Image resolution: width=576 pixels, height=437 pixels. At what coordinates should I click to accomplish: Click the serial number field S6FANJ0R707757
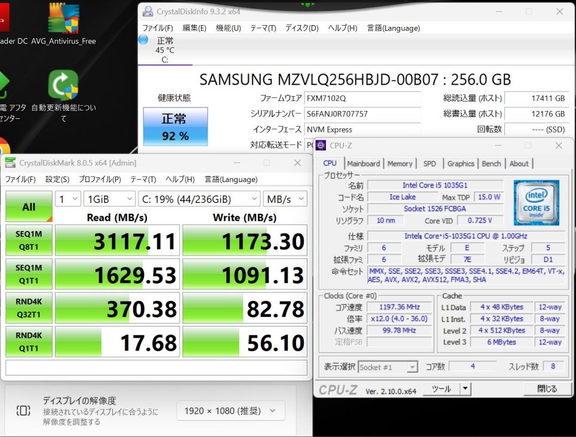(x=362, y=113)
